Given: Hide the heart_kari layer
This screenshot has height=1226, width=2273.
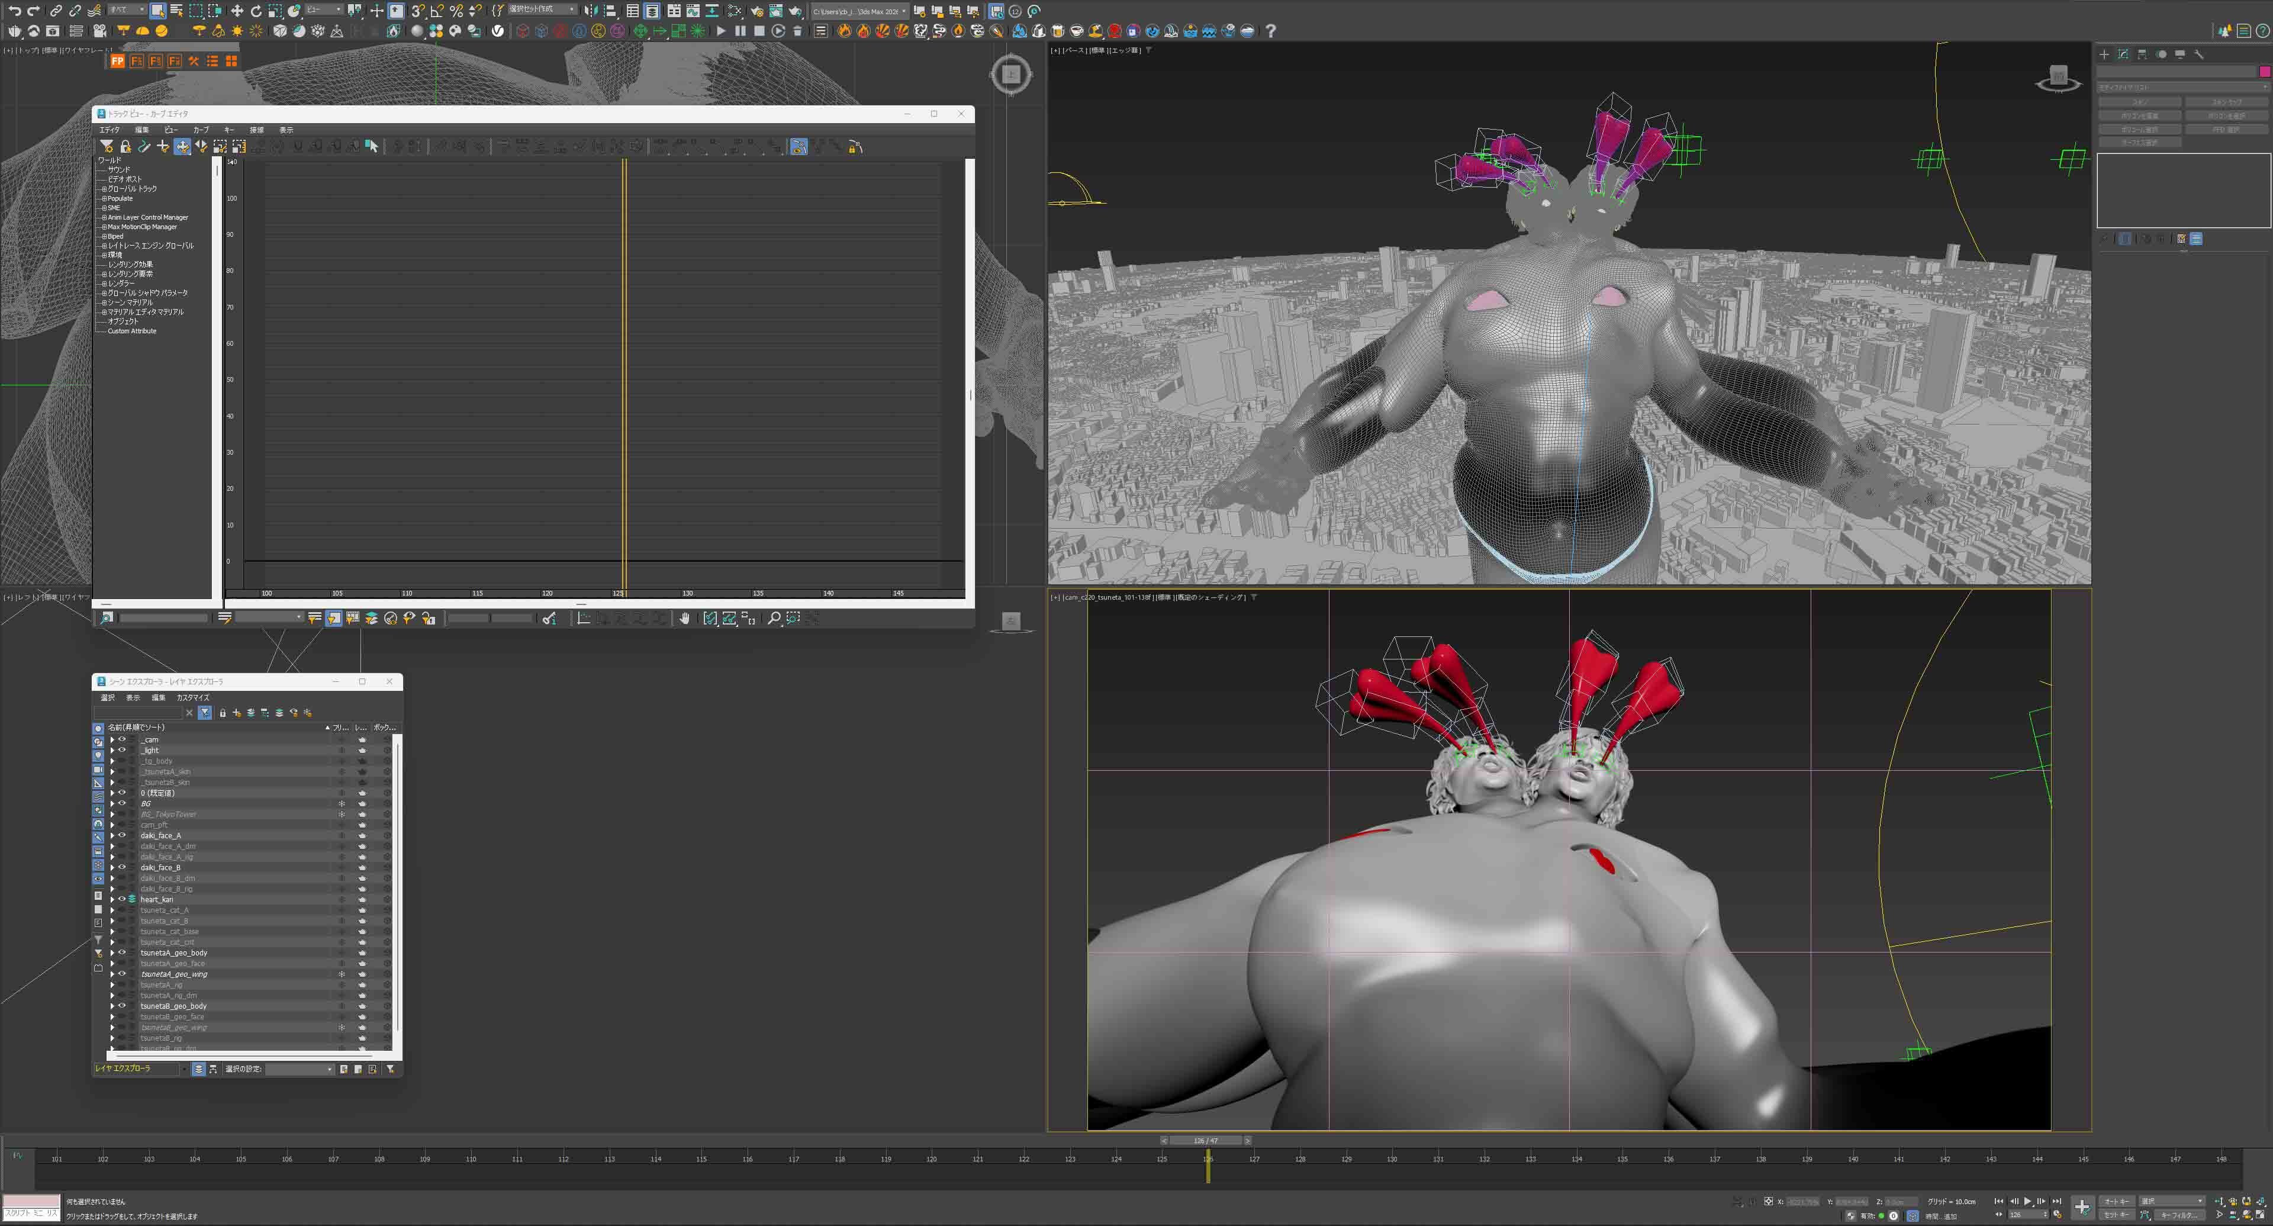Looking at the screenshot, I should 122,899.
